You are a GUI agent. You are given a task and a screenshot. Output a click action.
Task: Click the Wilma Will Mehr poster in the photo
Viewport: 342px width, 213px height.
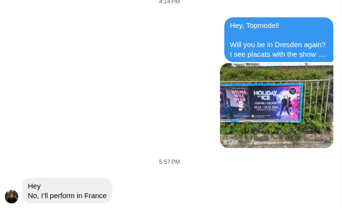238,103
